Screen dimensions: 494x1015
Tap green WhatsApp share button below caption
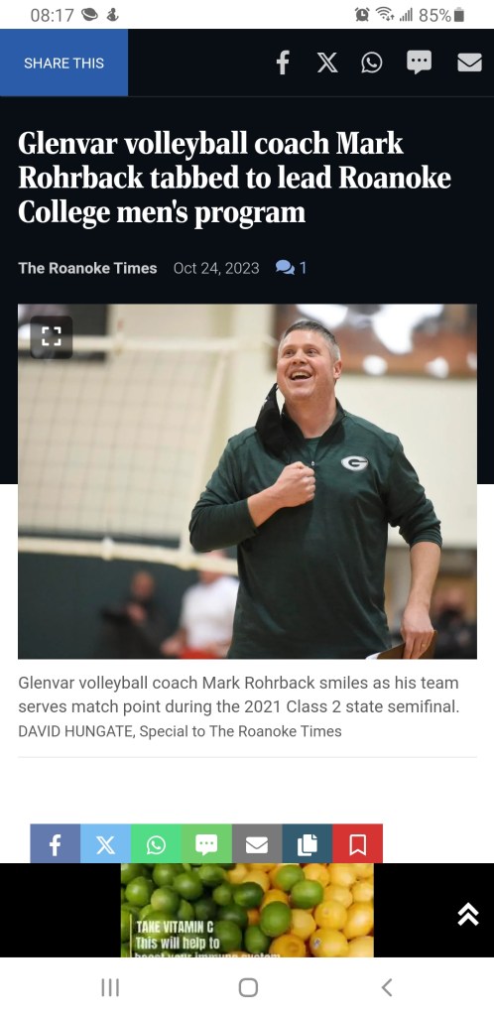coord(156,844)
